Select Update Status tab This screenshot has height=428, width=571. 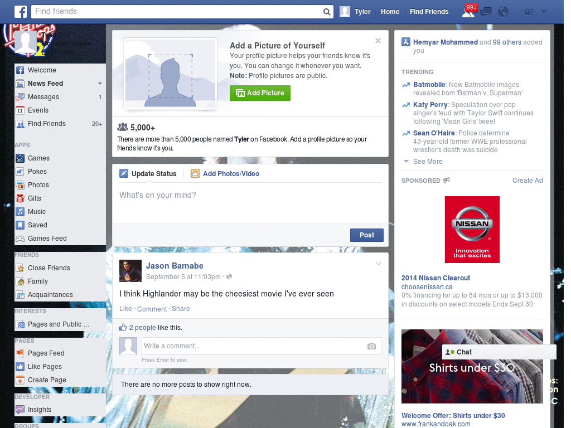(x=148, y=174)
